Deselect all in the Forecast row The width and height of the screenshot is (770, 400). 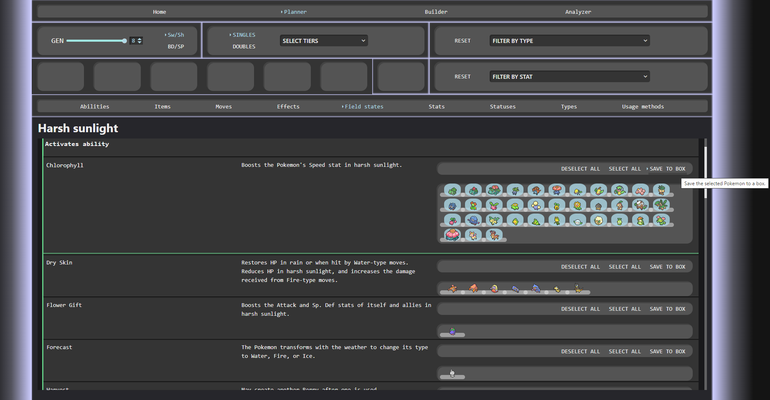tap(580, 351)
